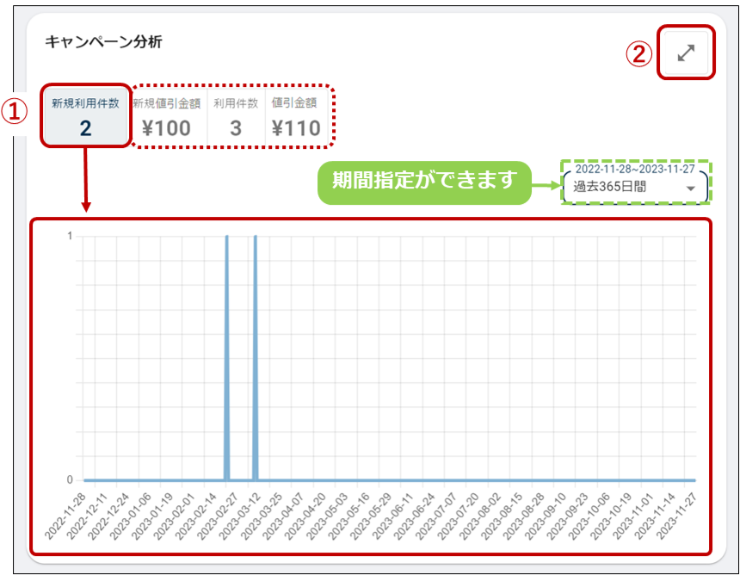Click the 2022-11-28~2023-11-27 date range text

pos(634,169)
